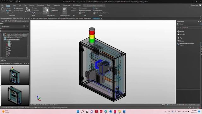
Task: Switch to the Edit ribbon tab
Action: tap(20, 5)
